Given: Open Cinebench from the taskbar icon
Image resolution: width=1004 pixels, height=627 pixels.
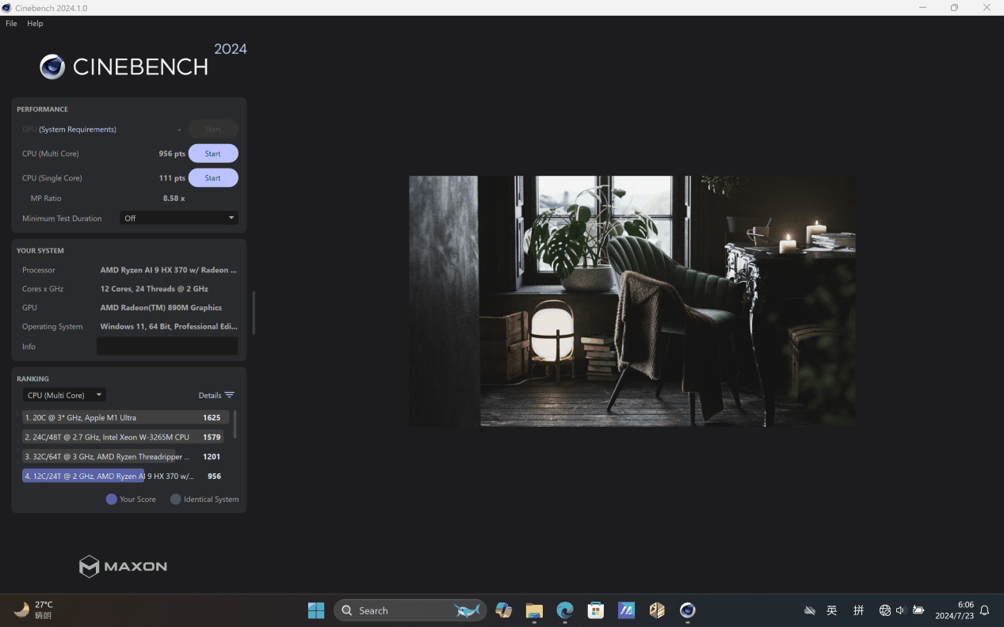Looking at the screenshot, I should click(x=687, y=610).
